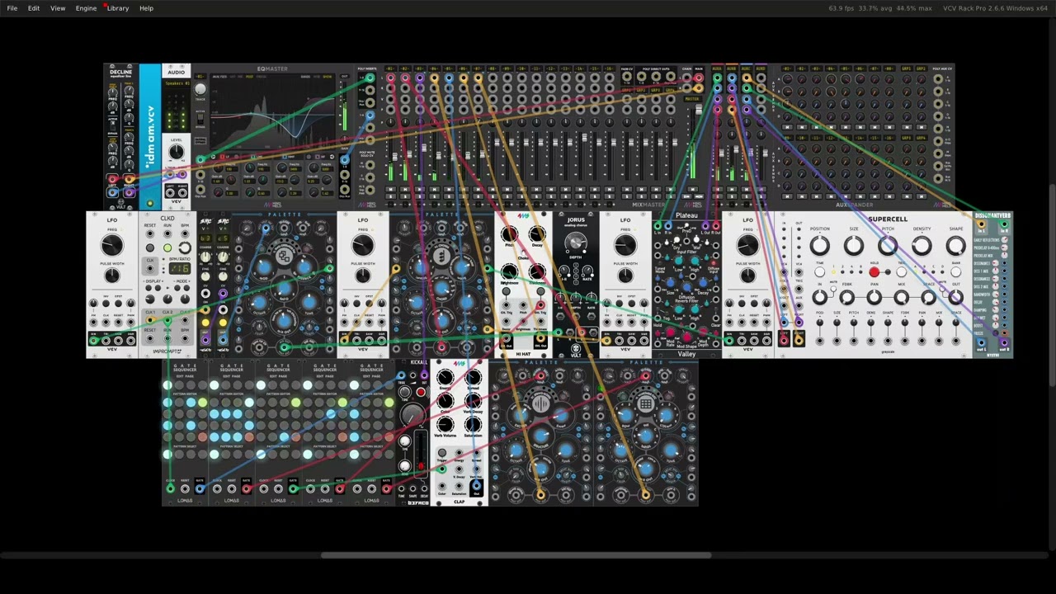Click the Audio module LEVEL knob
The image size is (1056, 594).
pos(176,153)
